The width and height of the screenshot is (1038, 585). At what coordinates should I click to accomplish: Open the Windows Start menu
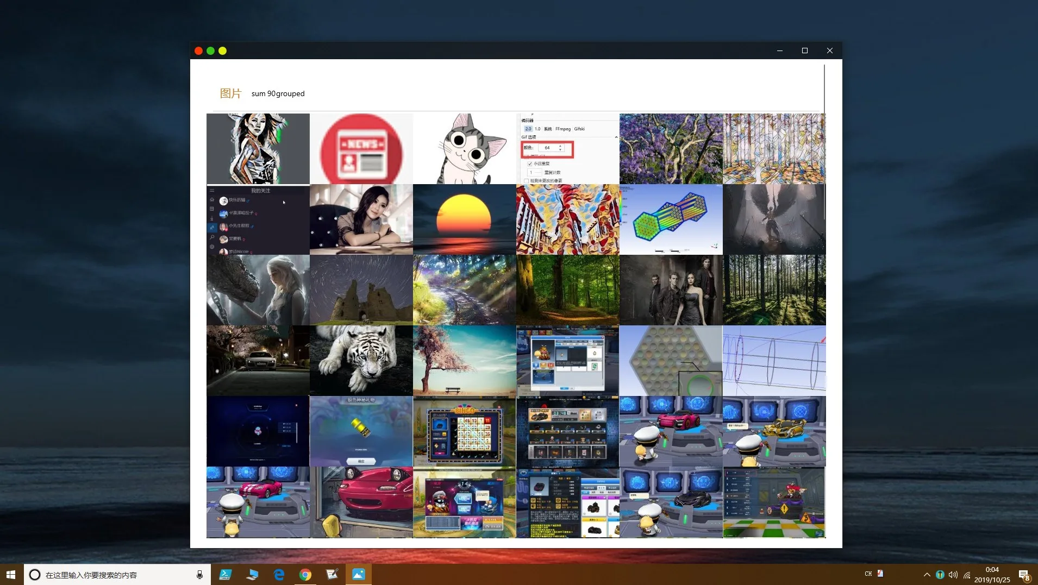[x=11, y=574]
